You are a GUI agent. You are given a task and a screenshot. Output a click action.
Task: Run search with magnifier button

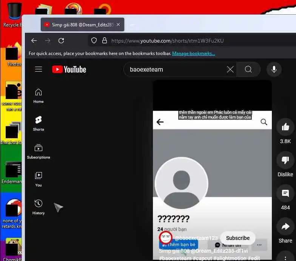pos(248,69)
